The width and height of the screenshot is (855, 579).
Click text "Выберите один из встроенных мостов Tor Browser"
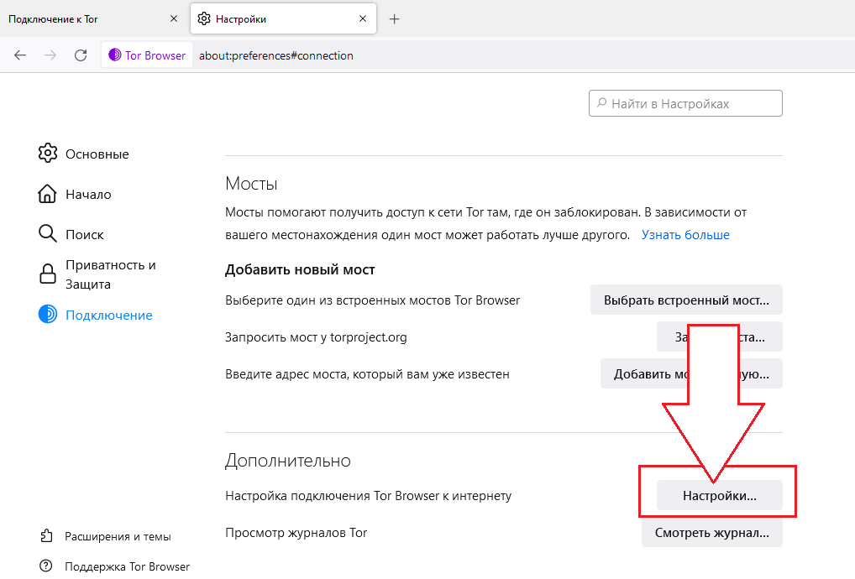click(x=372, y=300)
